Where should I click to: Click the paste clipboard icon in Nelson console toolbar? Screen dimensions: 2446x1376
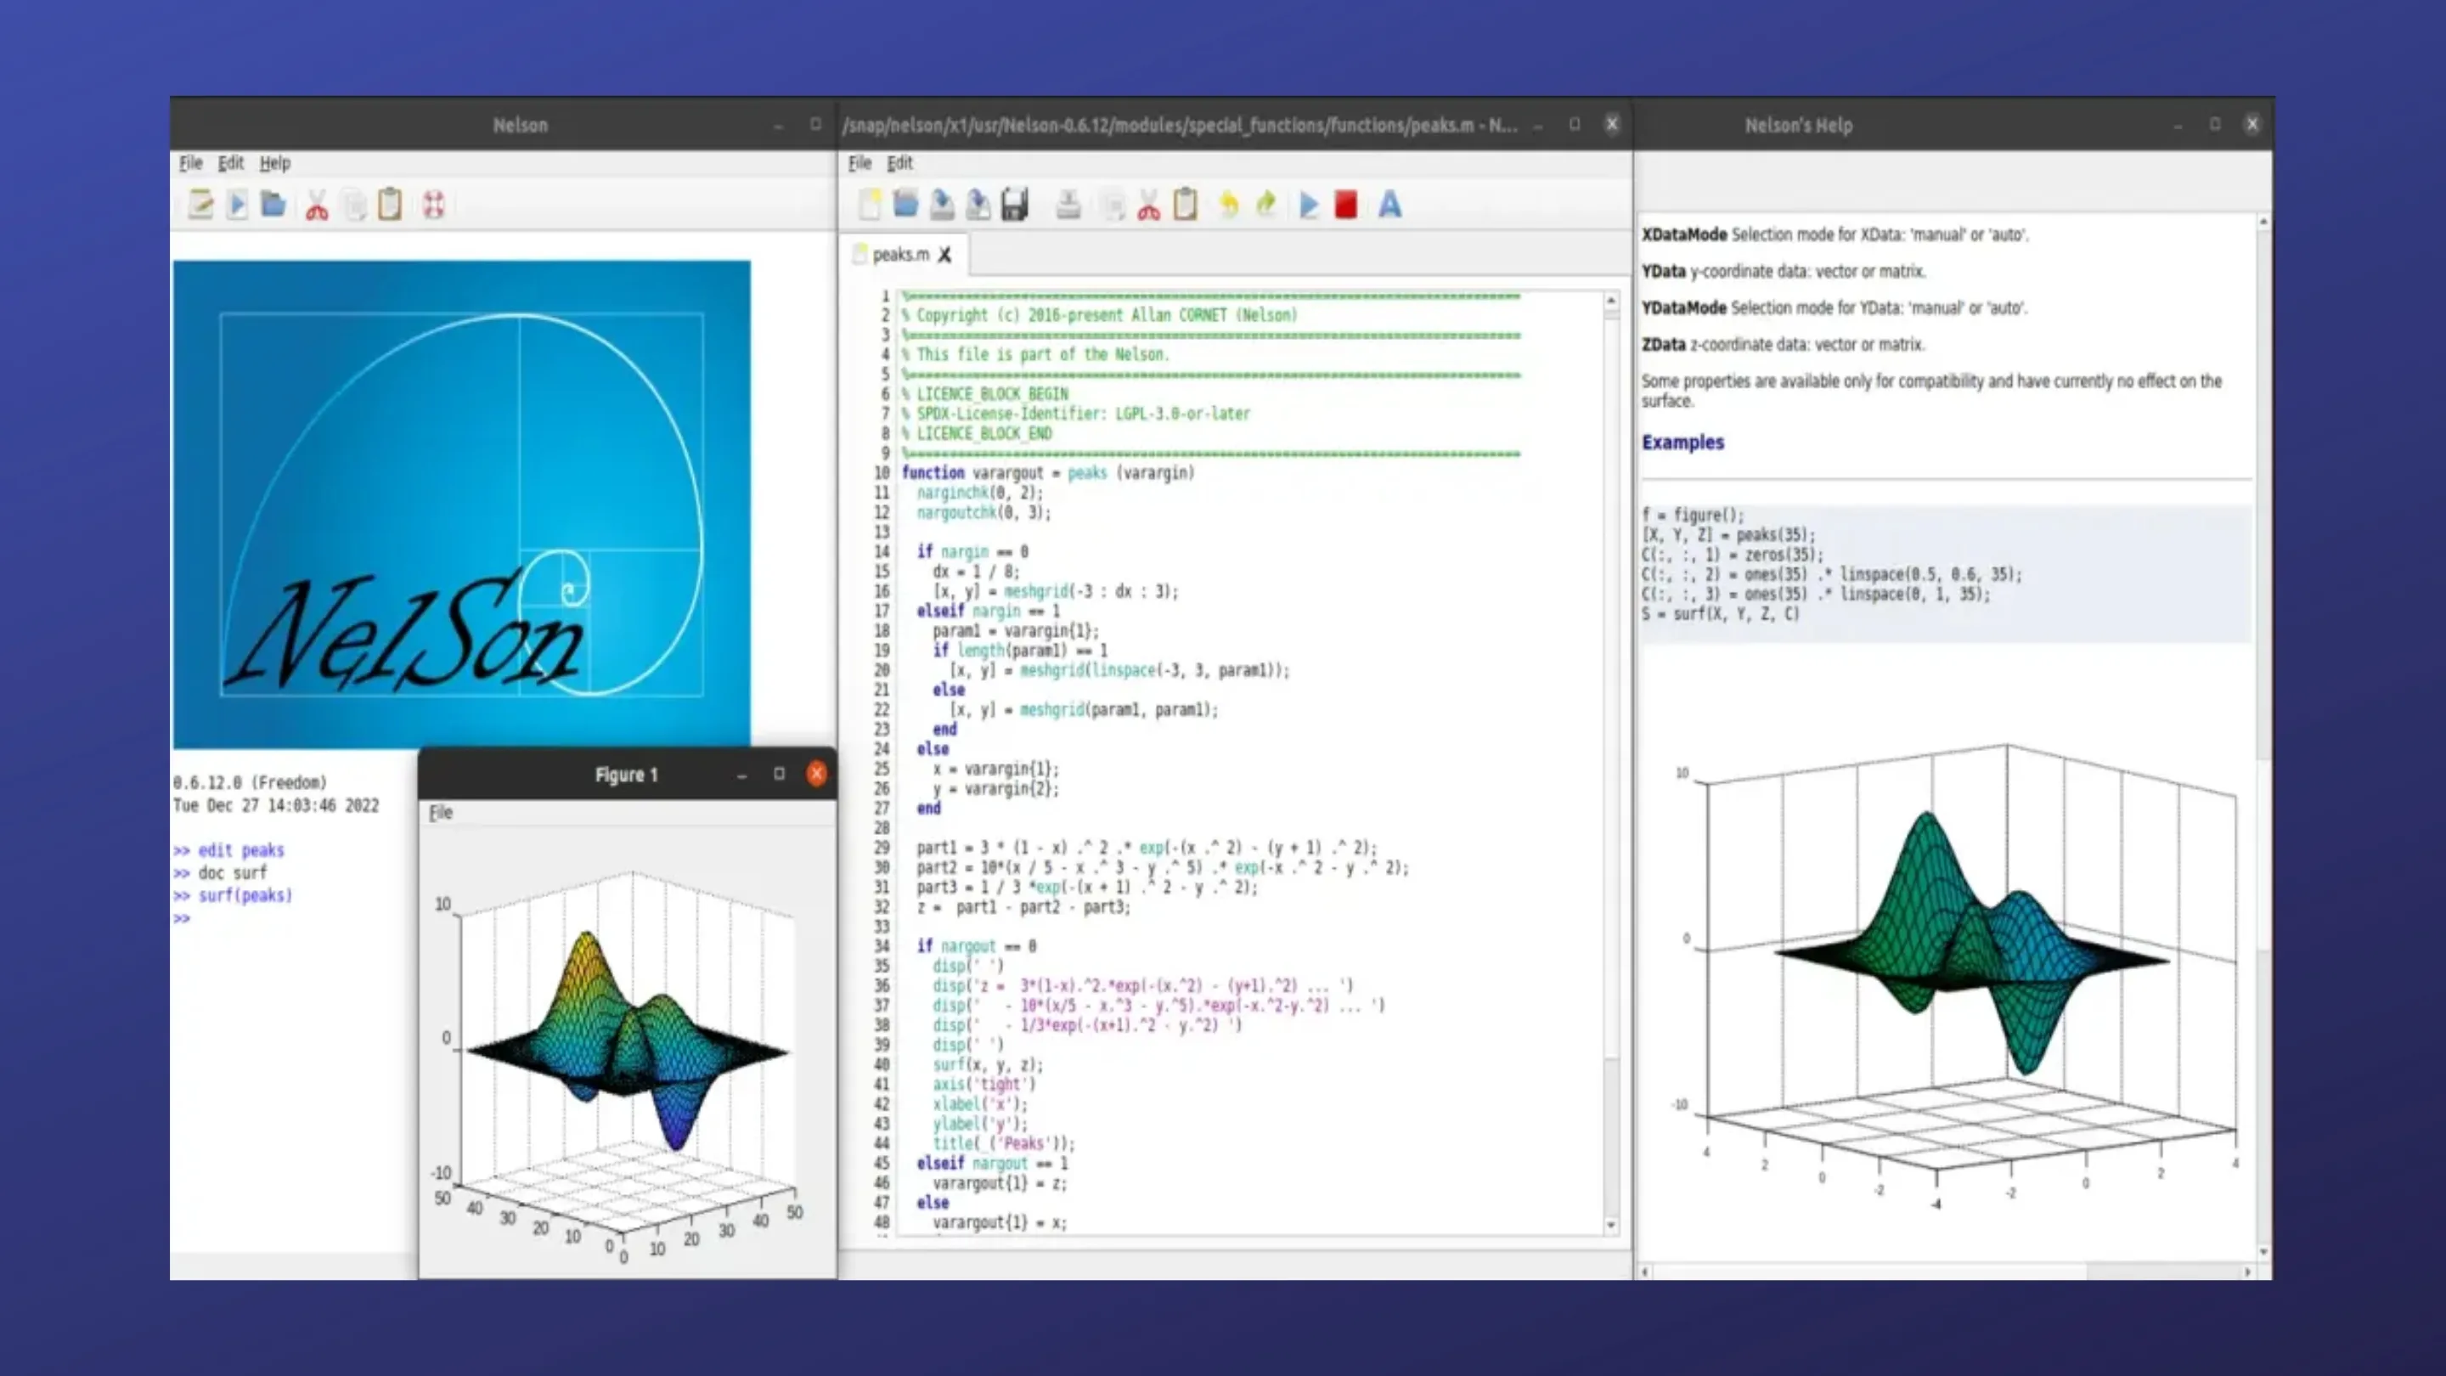coord(391,204)
